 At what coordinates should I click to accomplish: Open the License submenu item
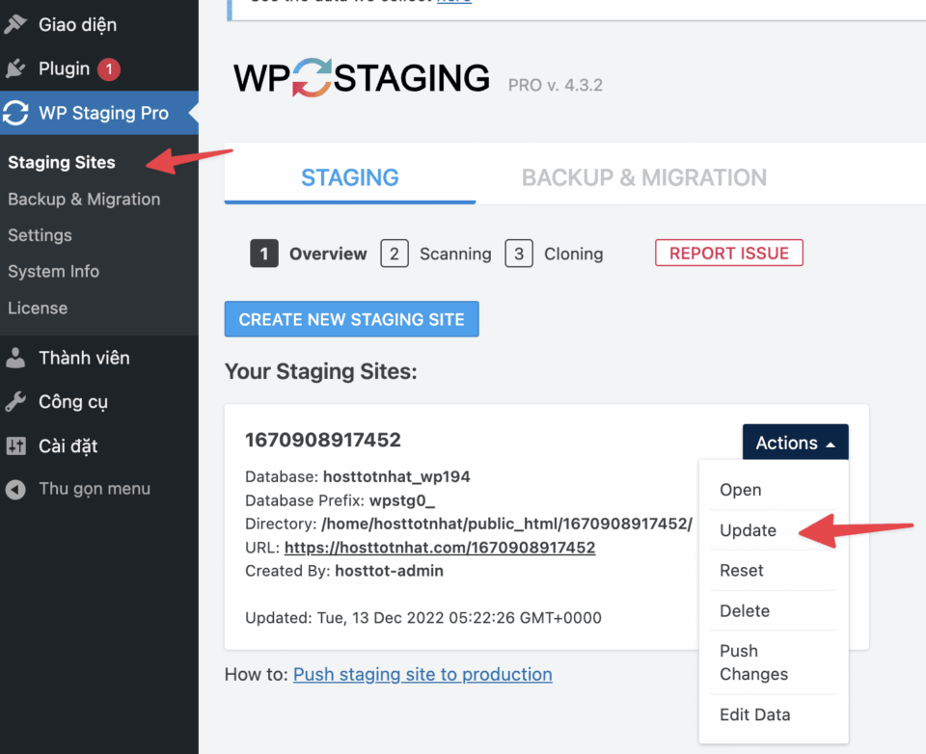(x=38, y=309)
